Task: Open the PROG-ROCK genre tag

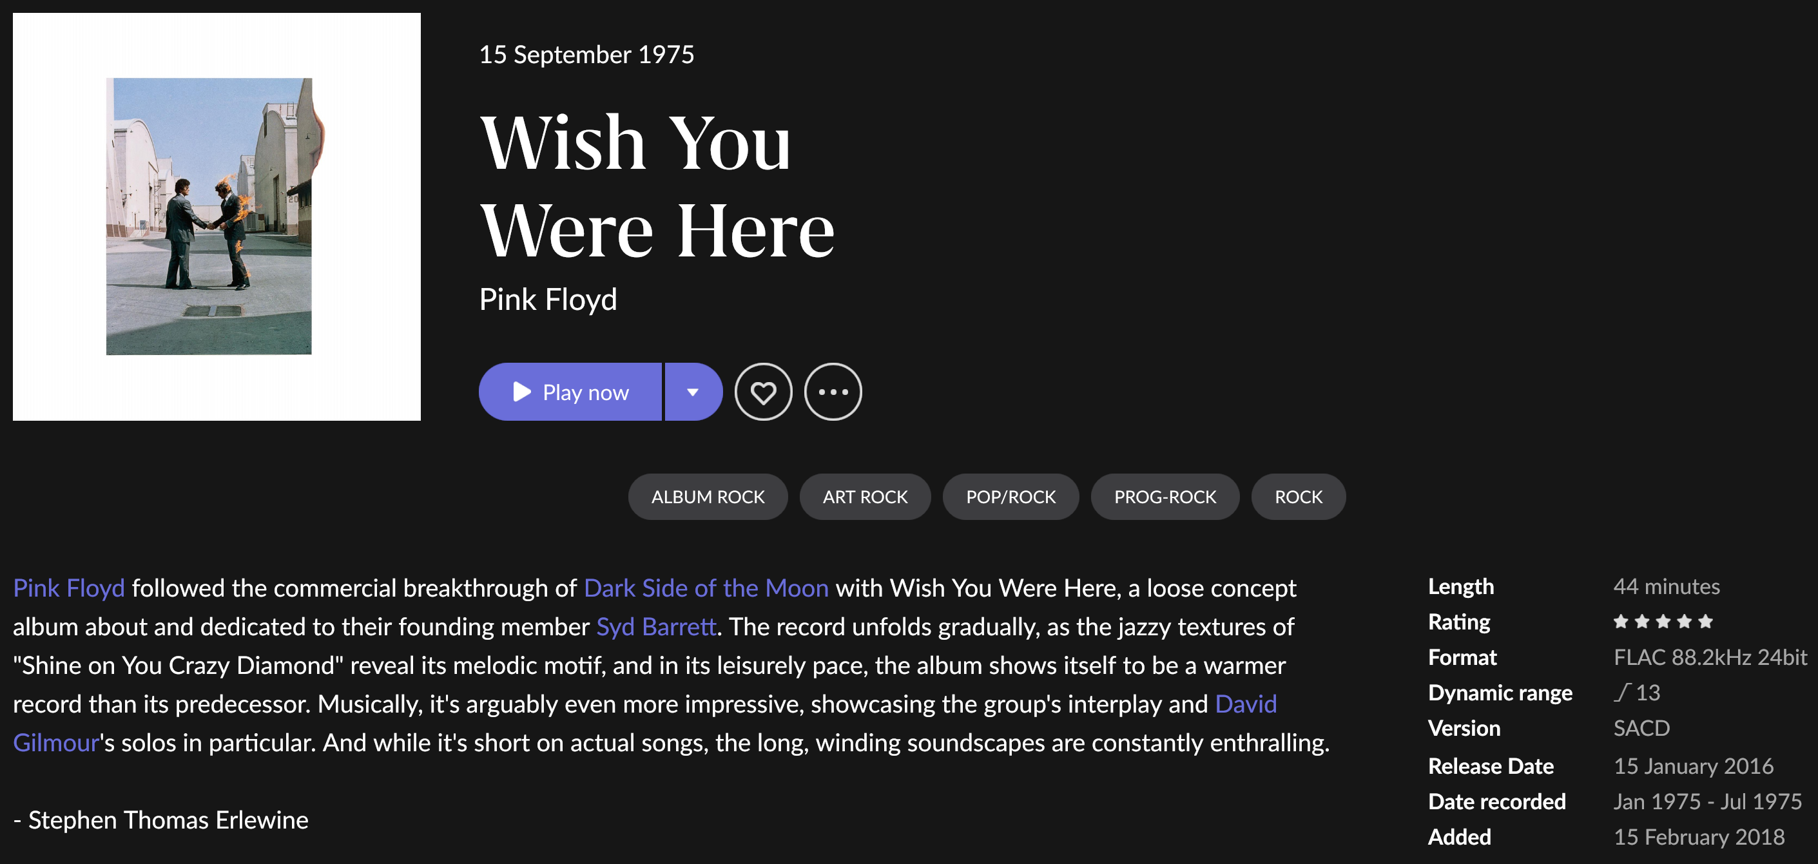Action: 1165,497
